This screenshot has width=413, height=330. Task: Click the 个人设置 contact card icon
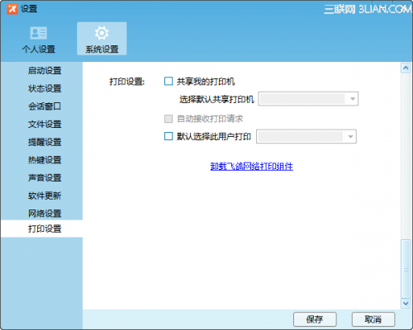39,33
